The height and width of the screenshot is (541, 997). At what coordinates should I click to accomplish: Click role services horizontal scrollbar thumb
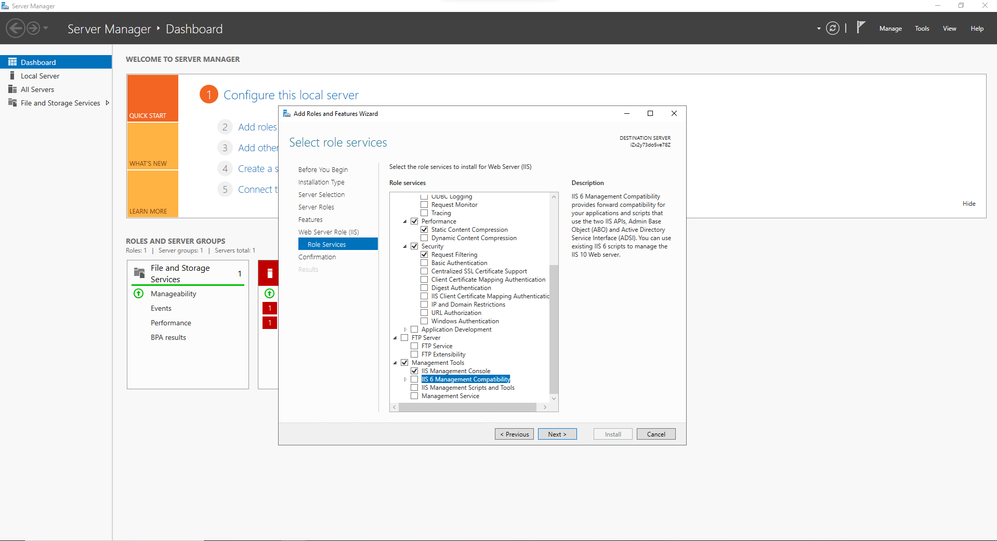click(x=467, y=407)
